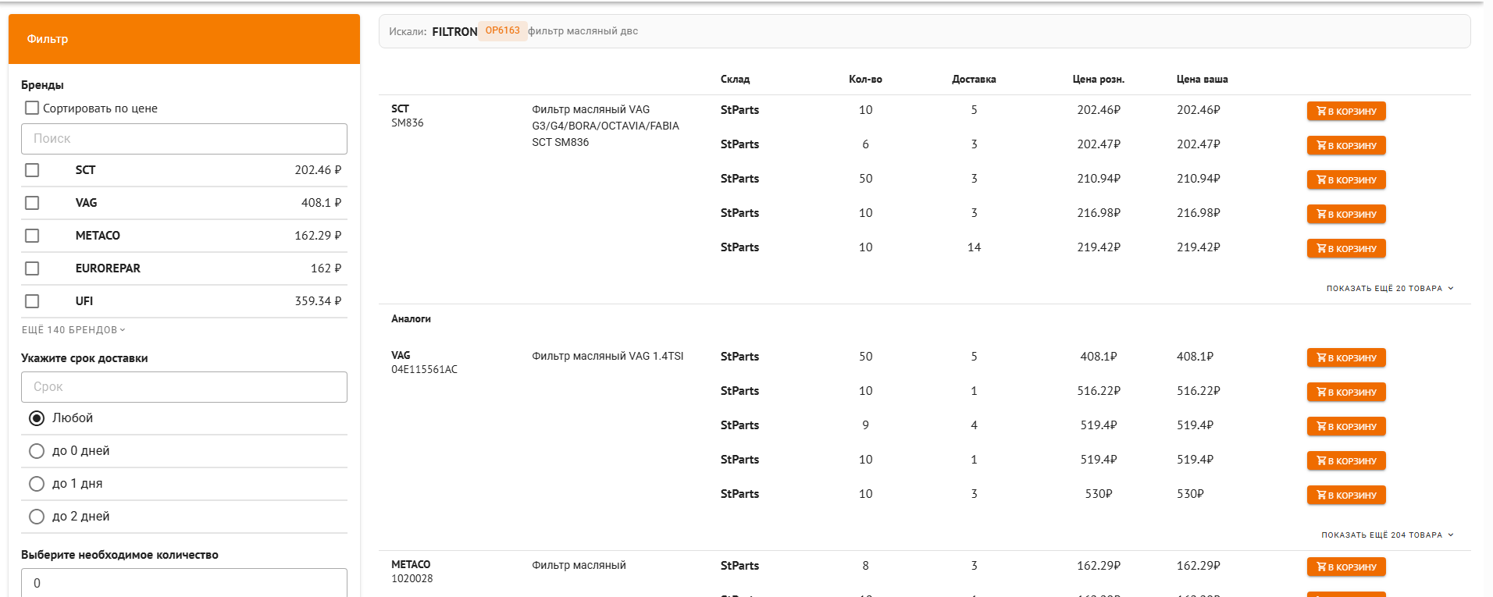Viewport: 1493px width, 597px height.
Task: Check the SCT brand filter
Action: 32,170
